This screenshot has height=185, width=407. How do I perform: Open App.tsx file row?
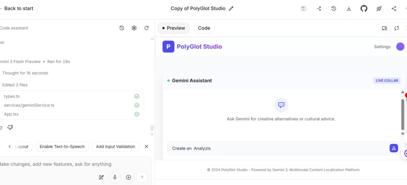(x=71, y=114)
